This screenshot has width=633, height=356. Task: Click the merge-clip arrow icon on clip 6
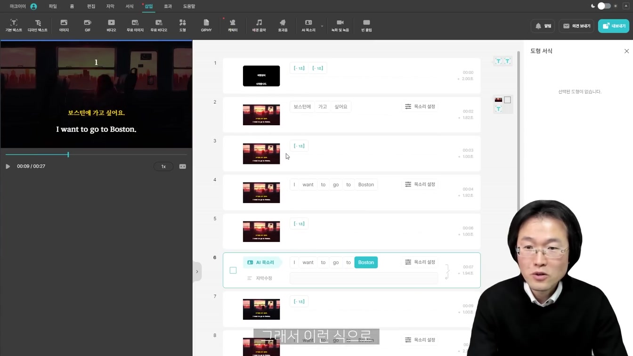click(447, 272)
